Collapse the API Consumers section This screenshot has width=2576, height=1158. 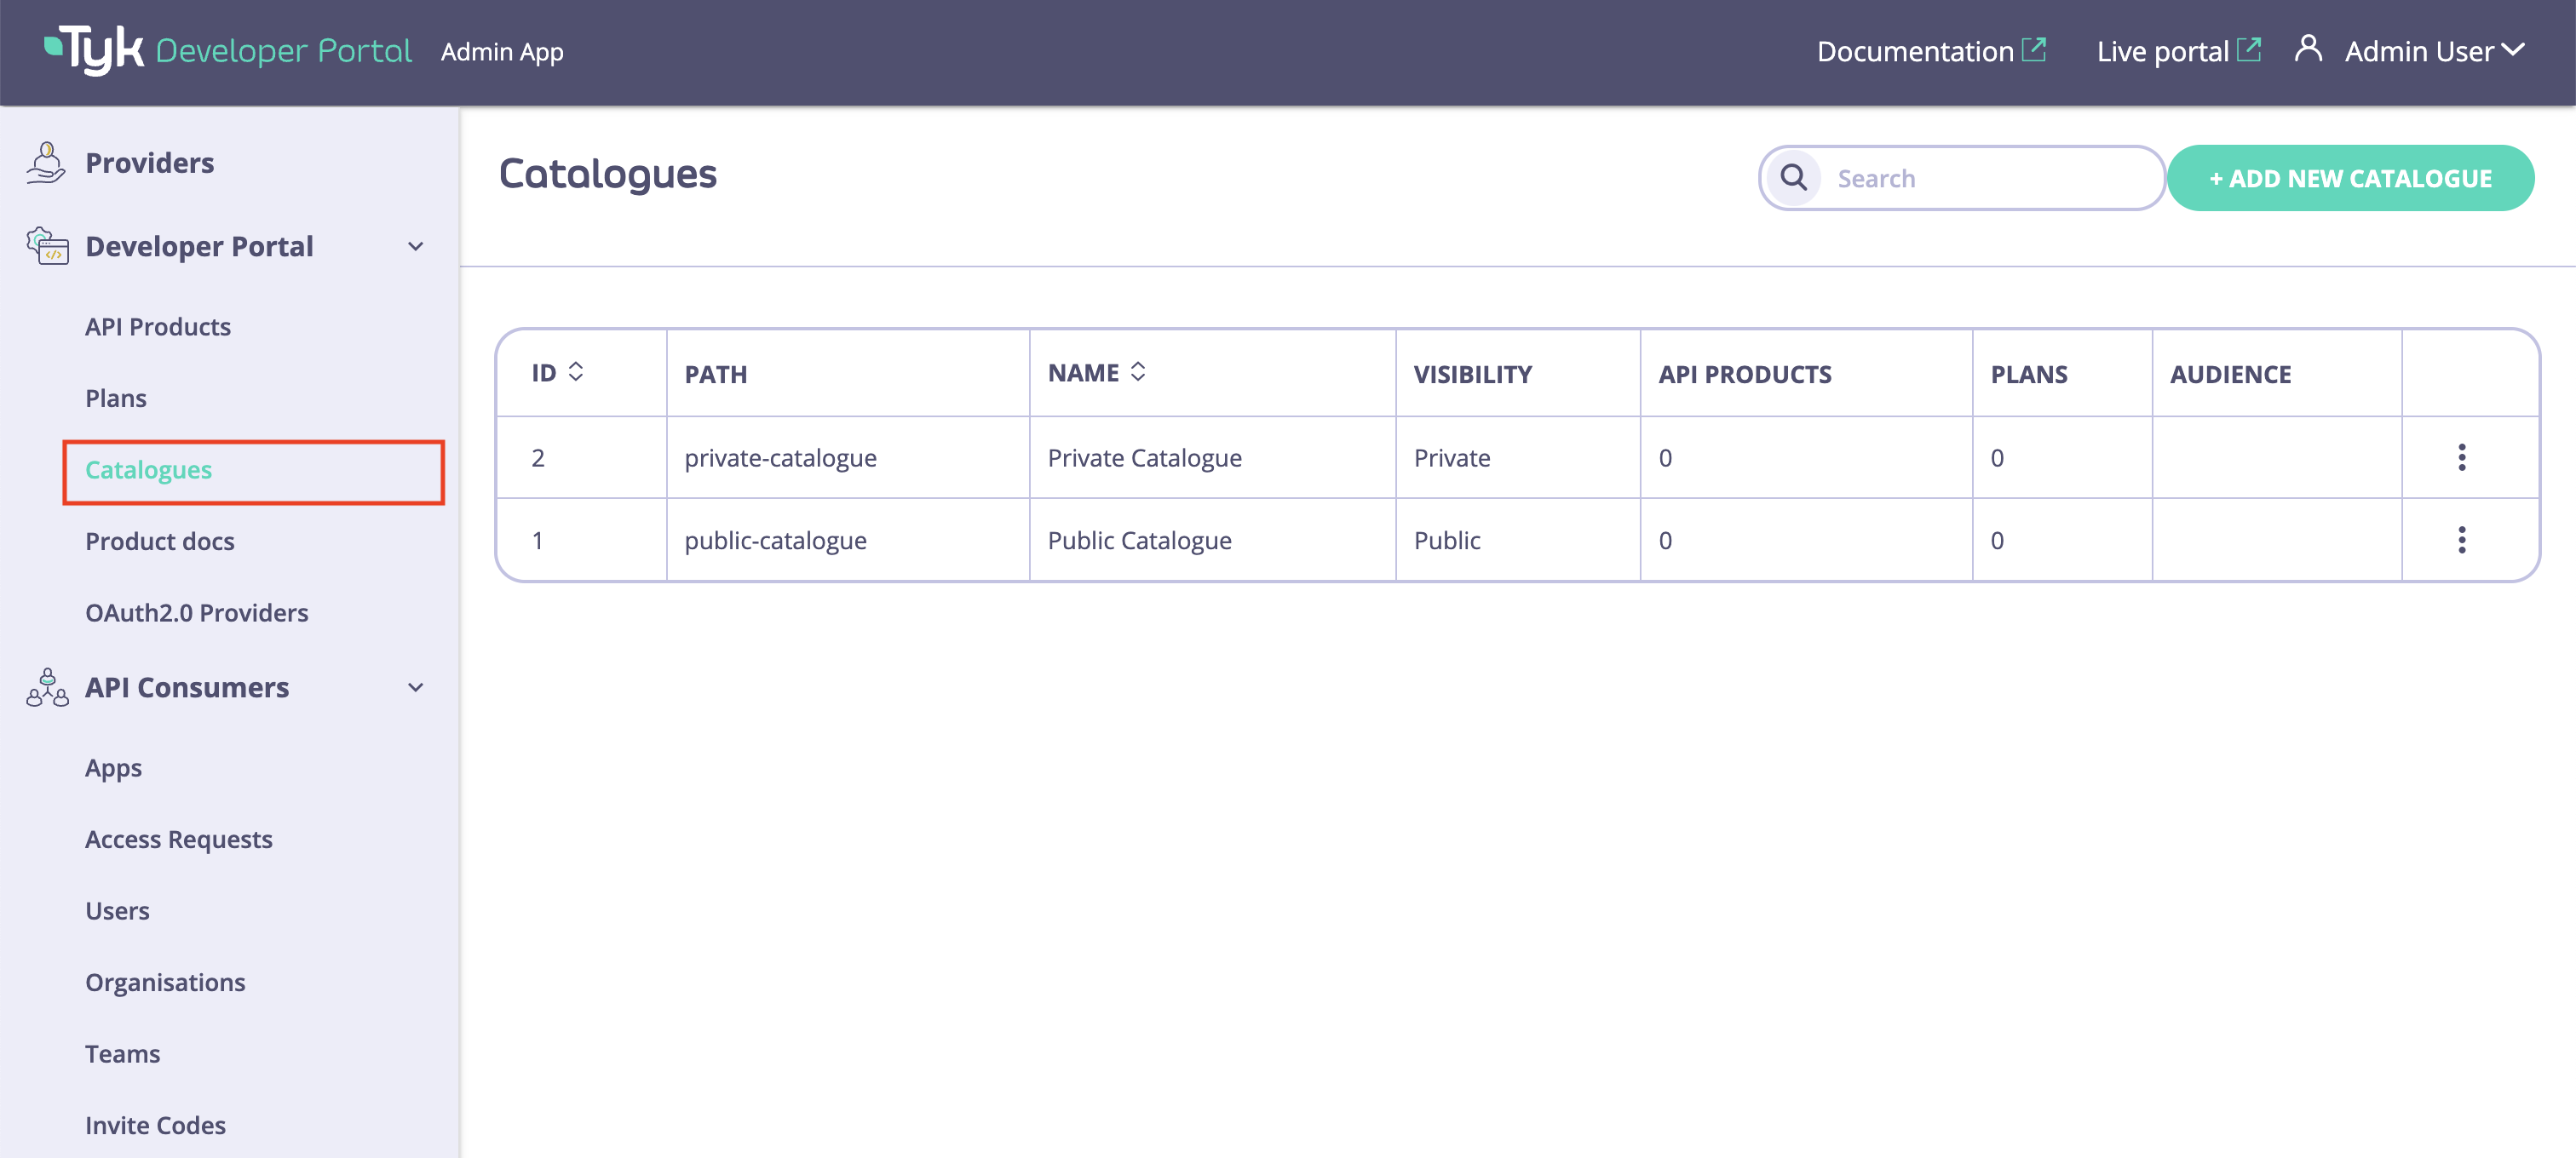[x=416, y=687]
